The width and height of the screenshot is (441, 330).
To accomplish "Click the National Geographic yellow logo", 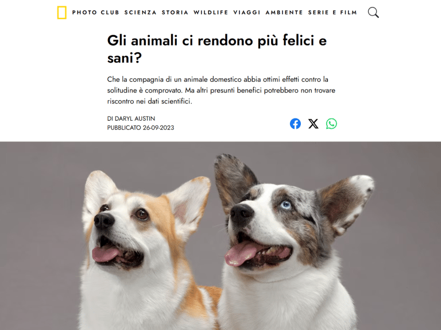I will (62, 13).
